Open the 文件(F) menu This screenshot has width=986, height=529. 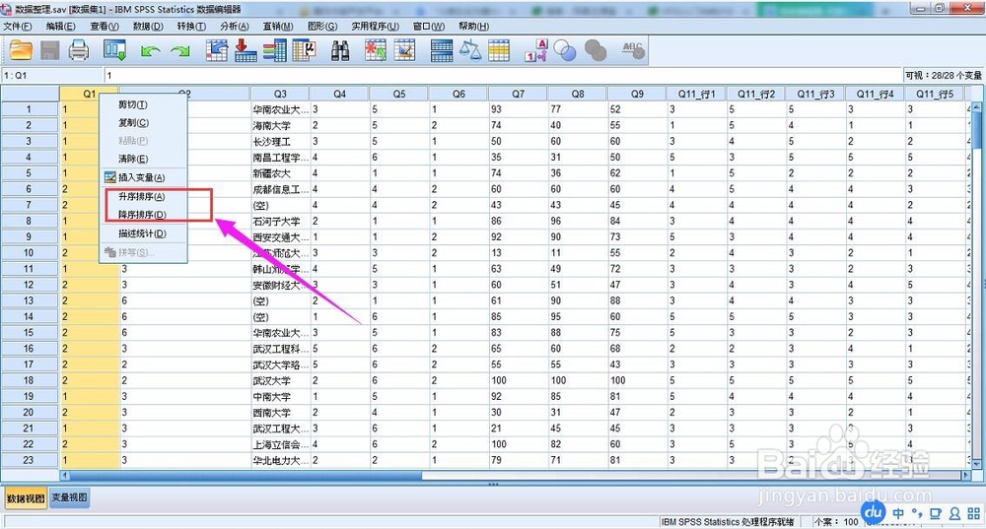point(17,27)
